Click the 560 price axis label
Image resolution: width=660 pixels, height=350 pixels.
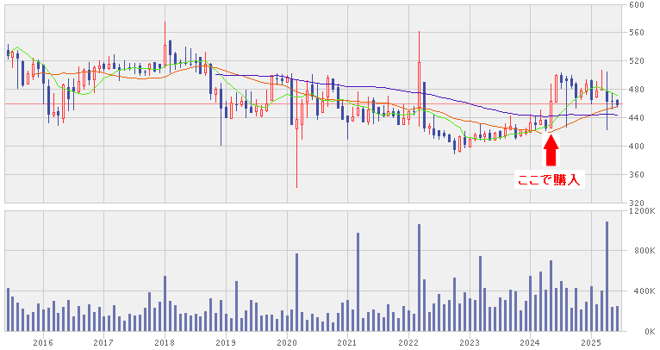(x=636, y=33)
